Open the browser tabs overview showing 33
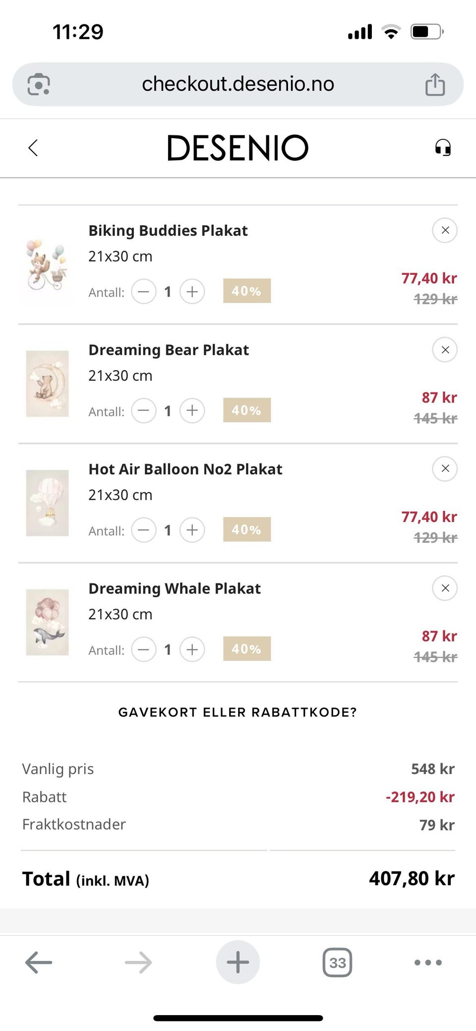The width and height of the screenshot is (476, 1031). pyautogui.click(x=337, y=963)
